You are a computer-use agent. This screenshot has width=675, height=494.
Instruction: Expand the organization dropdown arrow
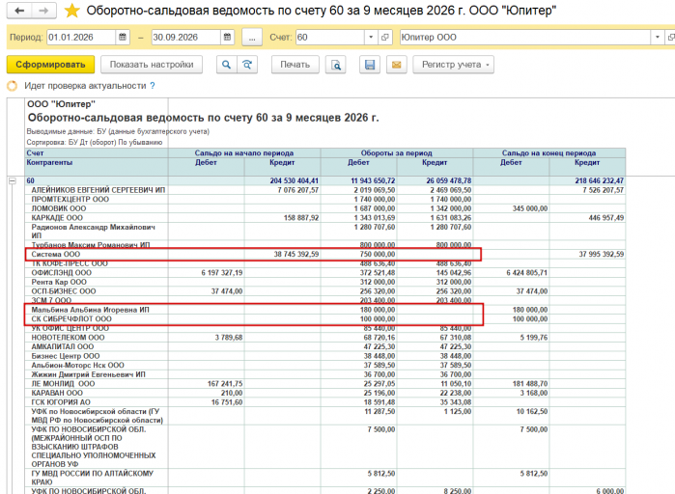[657, 37]
